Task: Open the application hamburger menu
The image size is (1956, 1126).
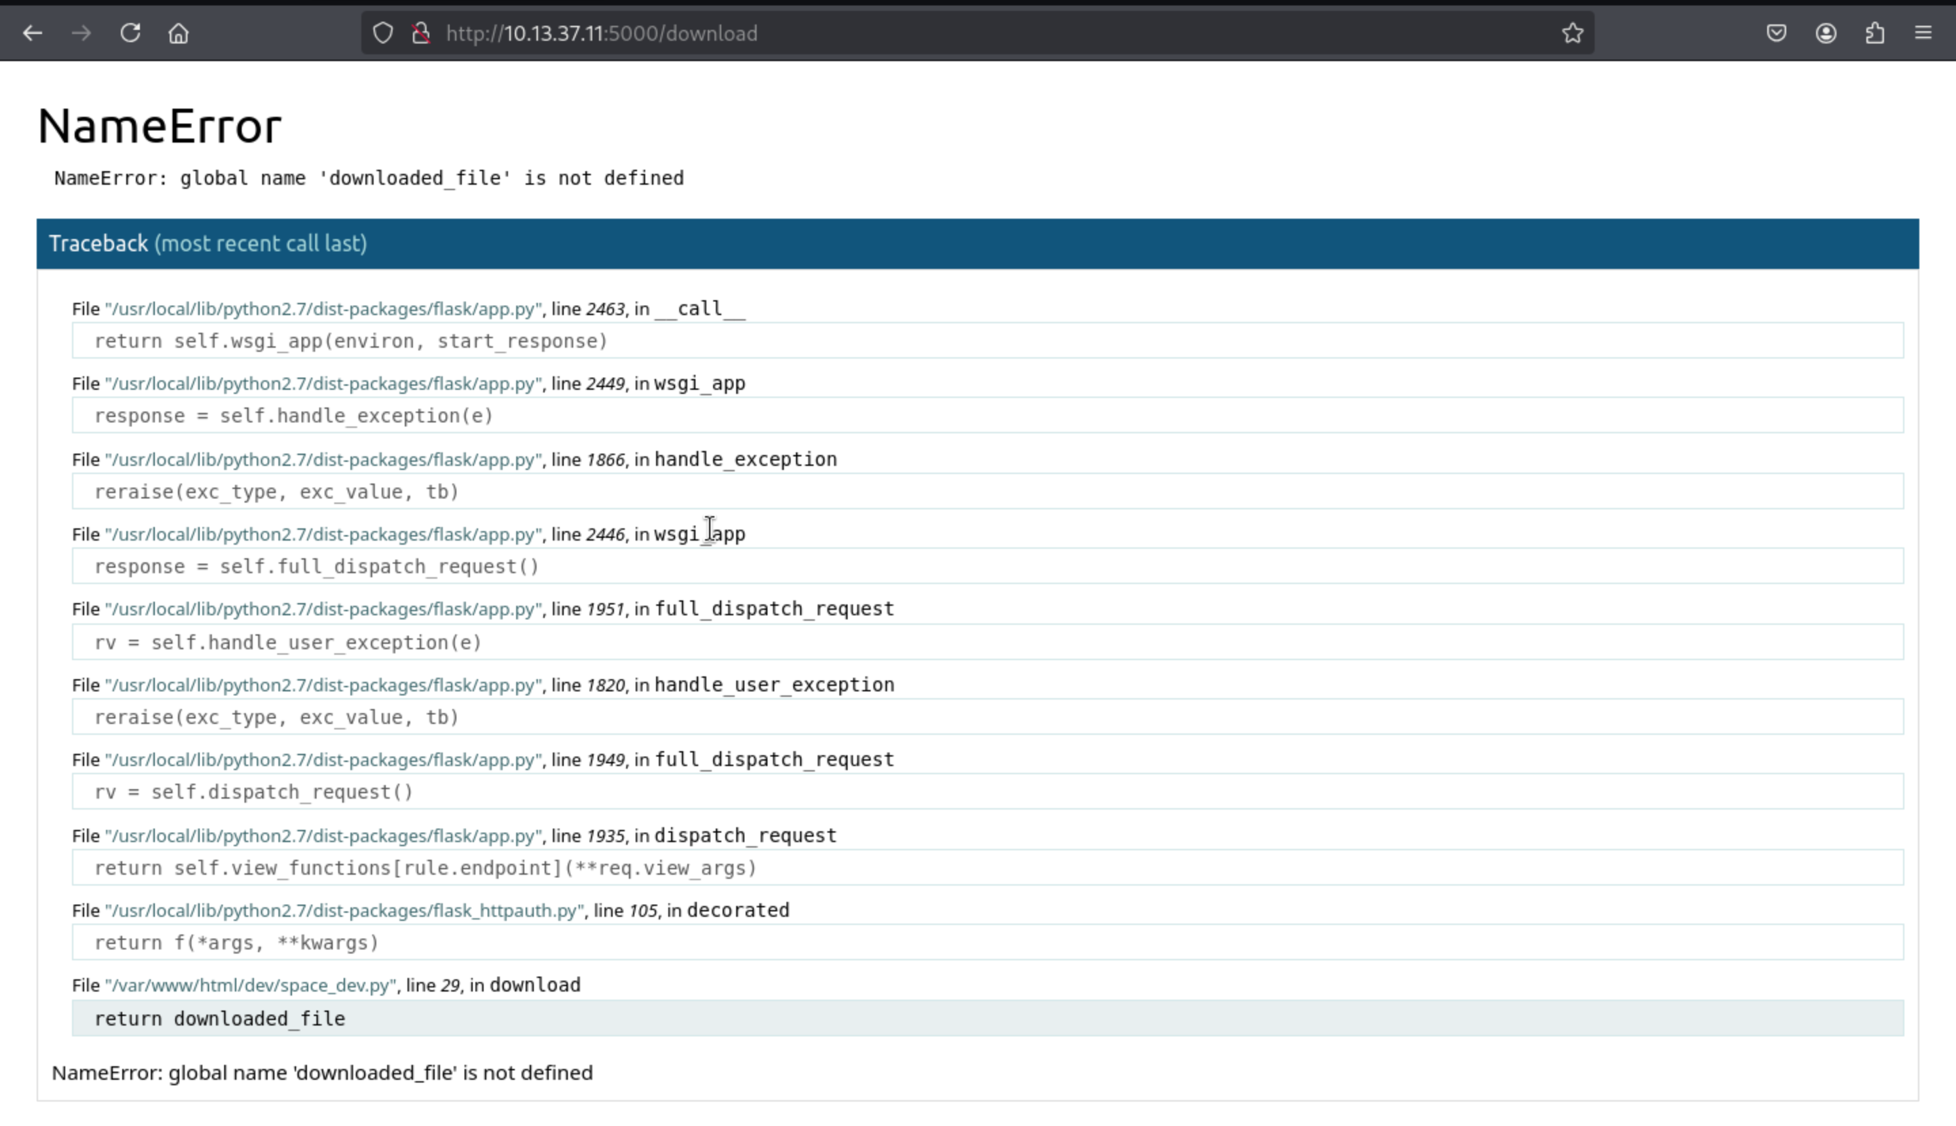Action: pyautogui.click(x=1923, y=33)
